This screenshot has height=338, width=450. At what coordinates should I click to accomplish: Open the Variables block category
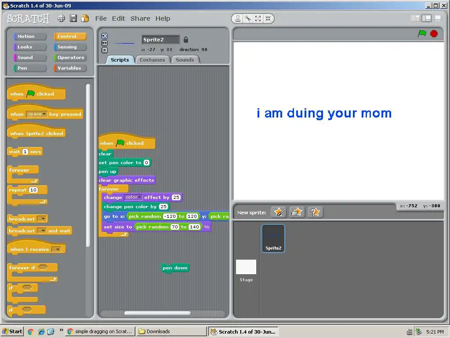[x=70, y=68]
